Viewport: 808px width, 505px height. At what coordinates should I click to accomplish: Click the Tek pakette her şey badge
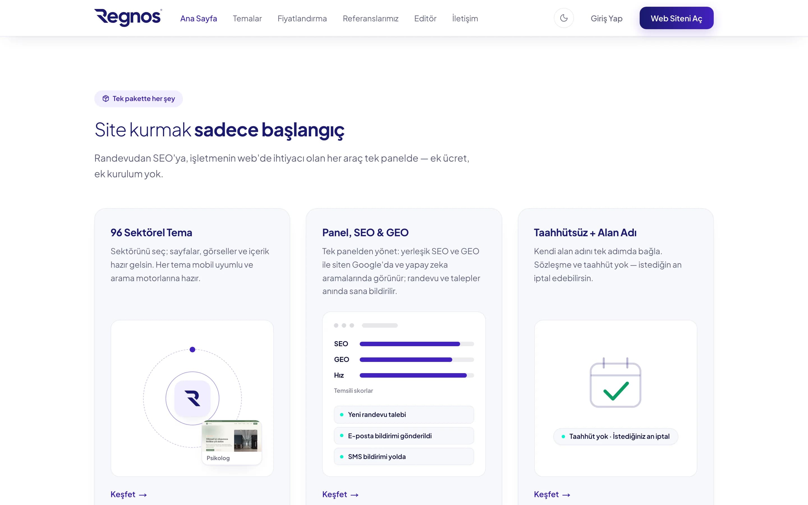click(x=139, y=98)
